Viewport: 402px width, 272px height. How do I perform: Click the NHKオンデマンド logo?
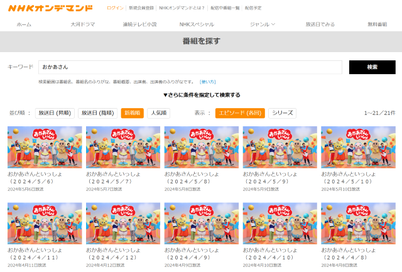tap(50, 8)
